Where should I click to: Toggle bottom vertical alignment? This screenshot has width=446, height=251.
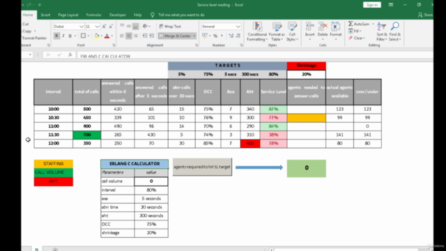(136, 26)
